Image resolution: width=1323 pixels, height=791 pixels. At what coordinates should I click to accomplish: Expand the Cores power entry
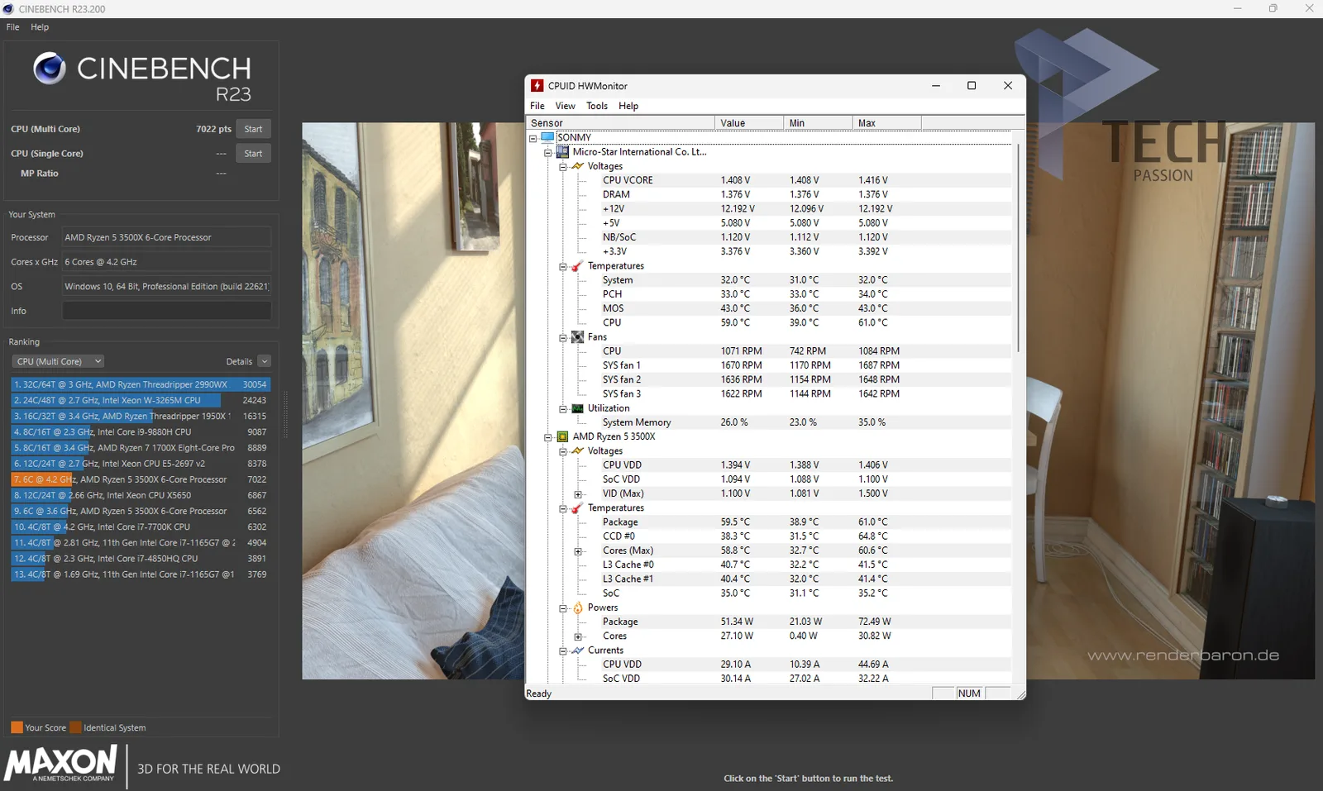tap(578, 636)
